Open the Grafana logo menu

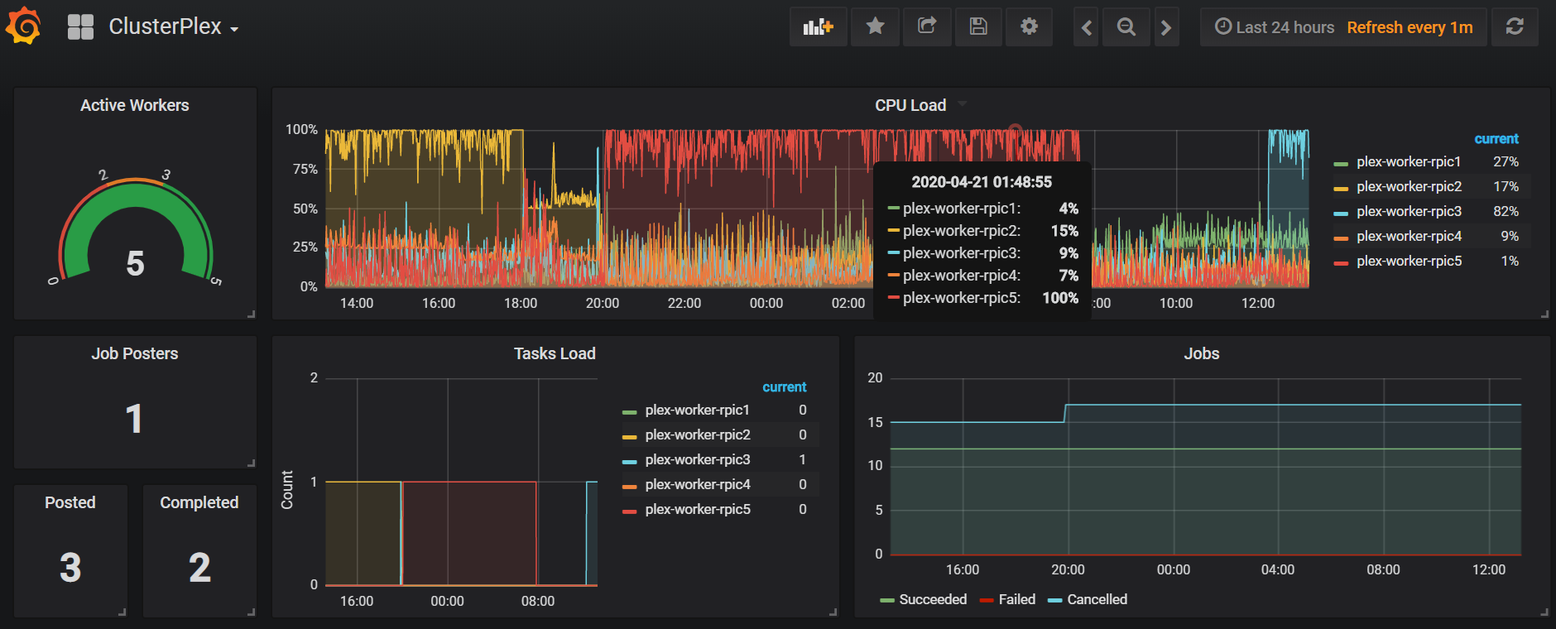point(23,26)
